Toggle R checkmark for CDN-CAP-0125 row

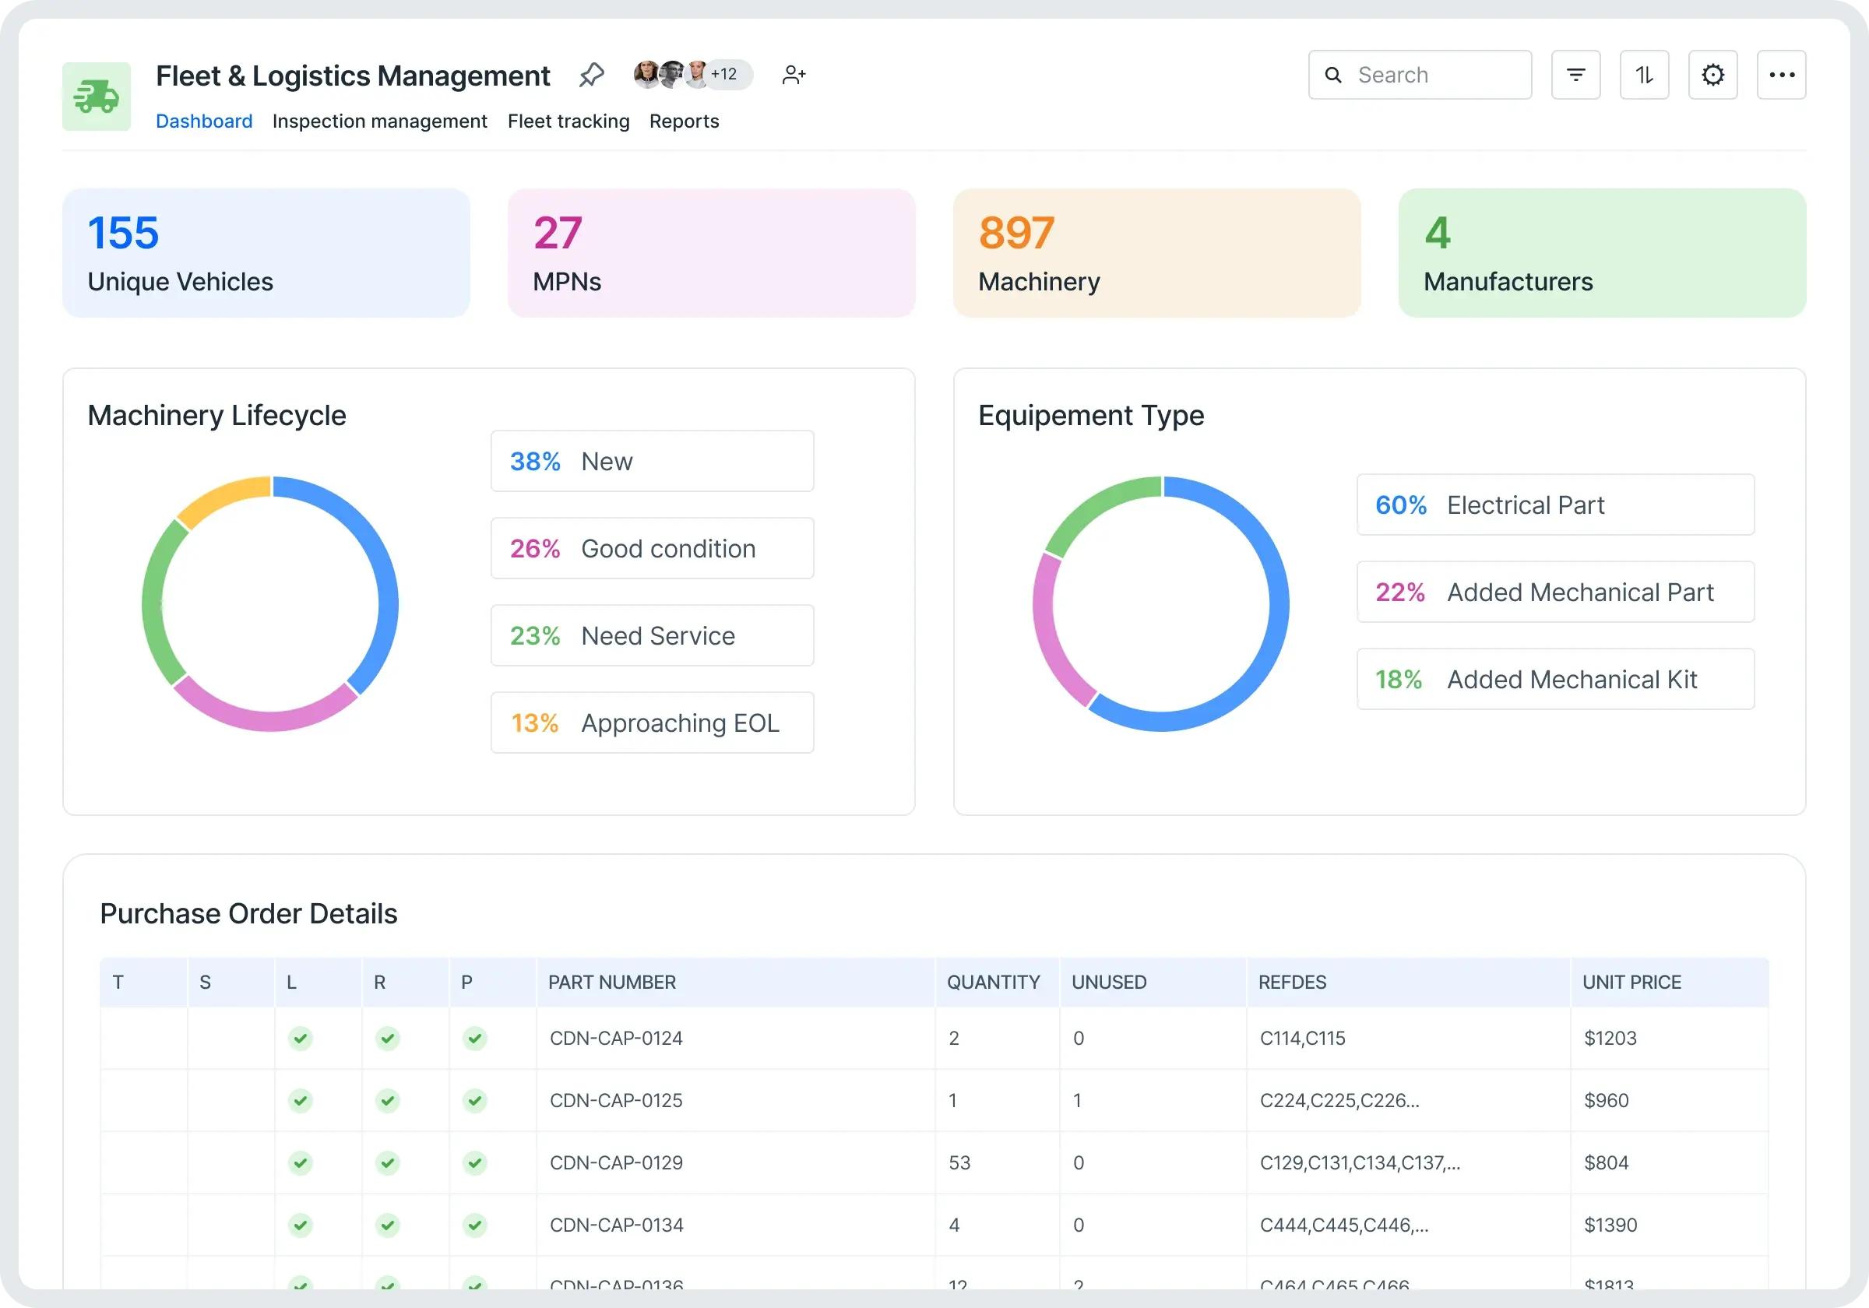click(x=388, y=1100)
